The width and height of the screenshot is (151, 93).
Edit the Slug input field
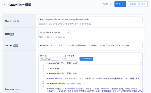90,19
